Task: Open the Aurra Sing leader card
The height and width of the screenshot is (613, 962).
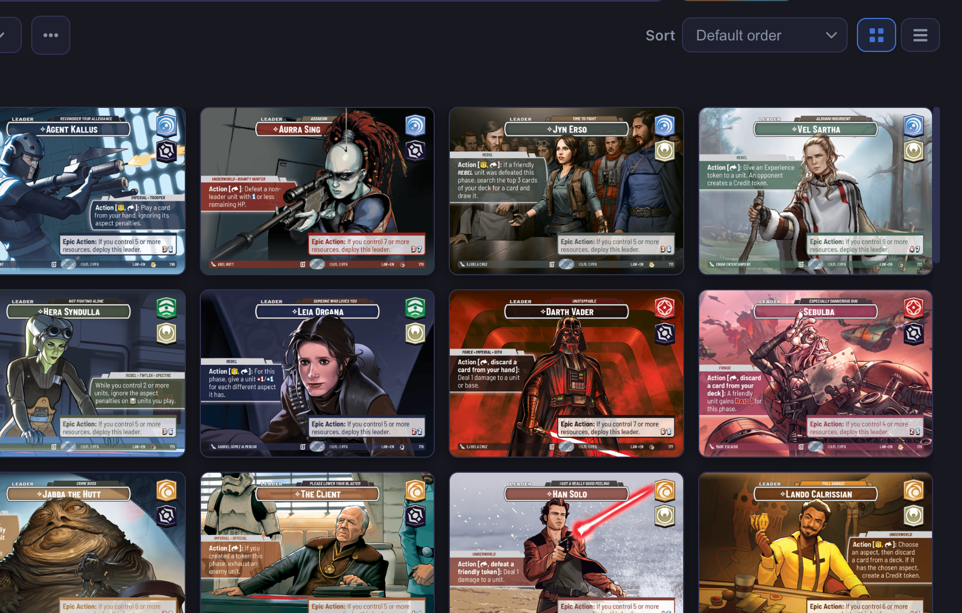Action: (317, 190)
